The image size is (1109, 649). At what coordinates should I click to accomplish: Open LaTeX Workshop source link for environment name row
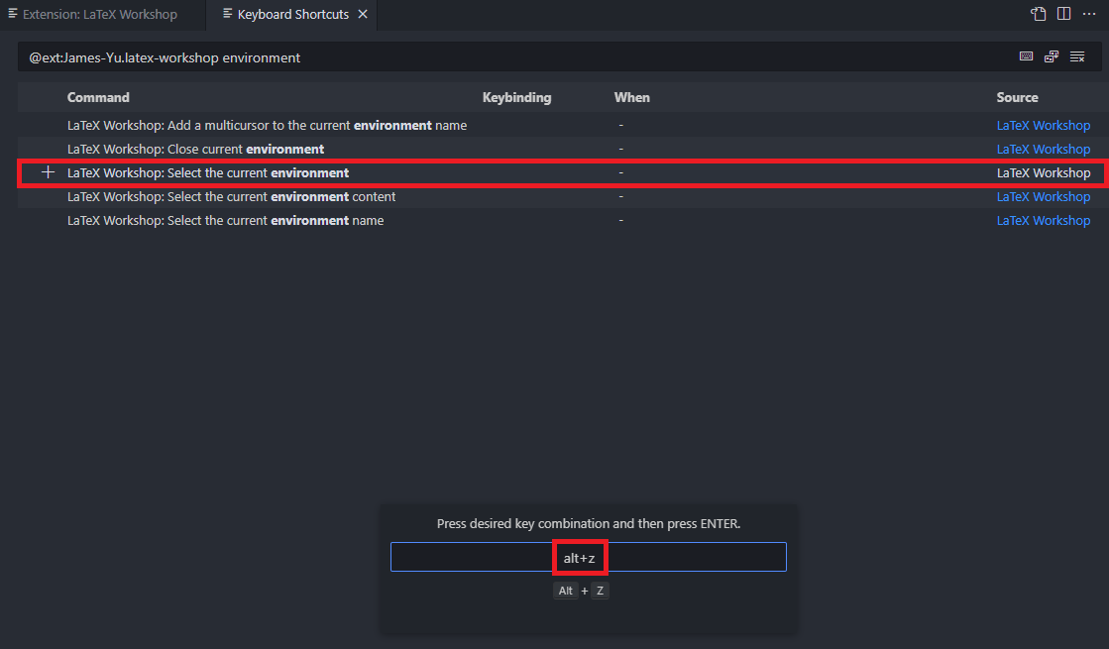click(1044, 221)
